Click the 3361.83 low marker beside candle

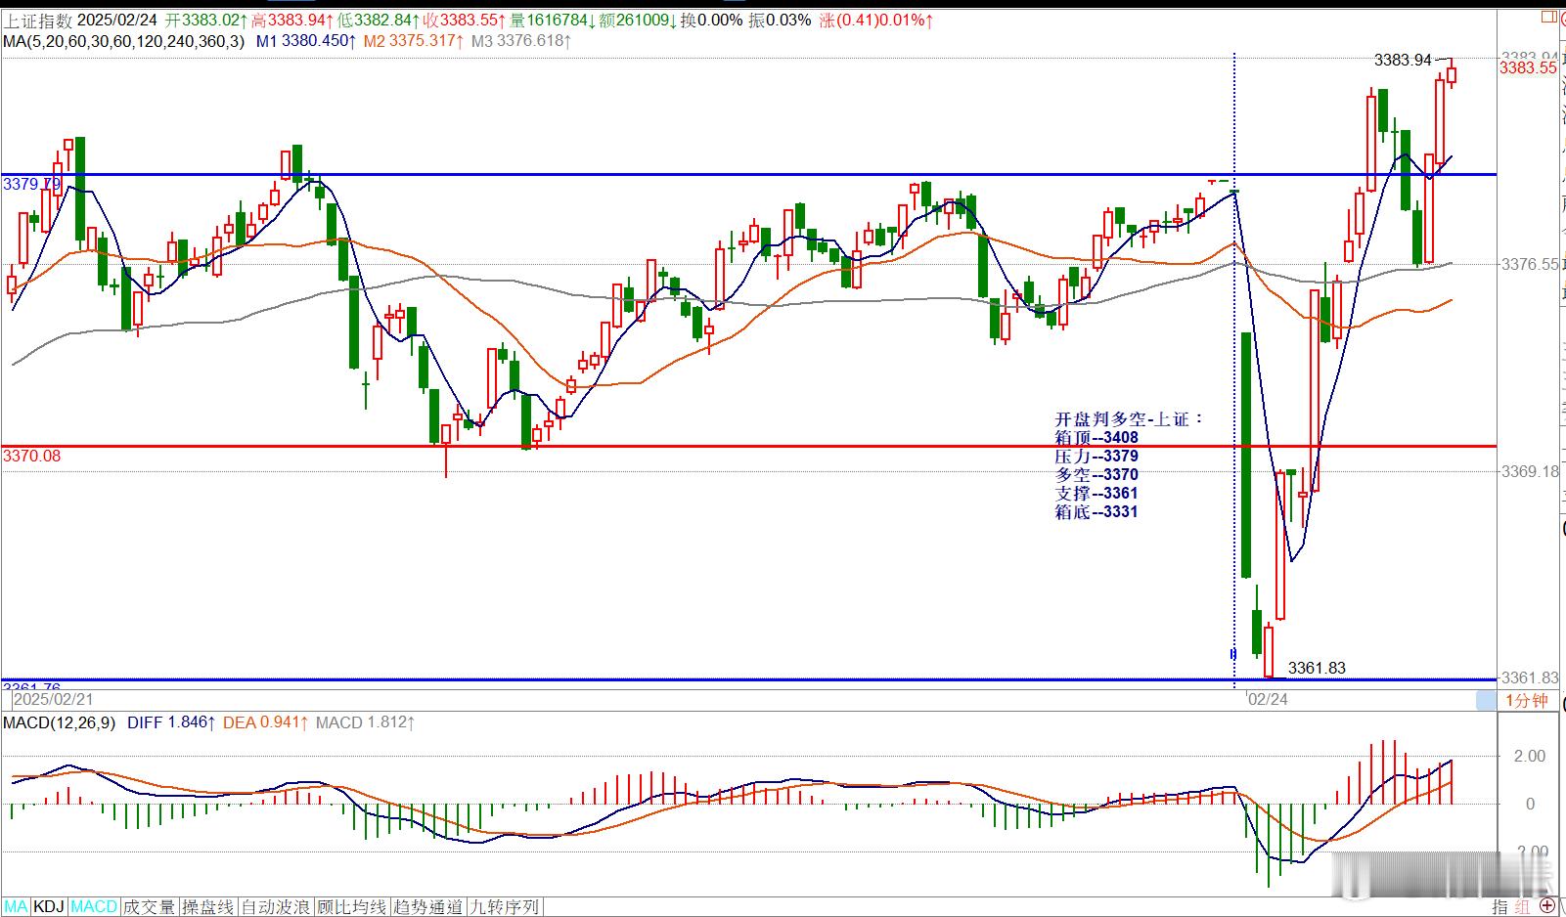pos(1317,668)
